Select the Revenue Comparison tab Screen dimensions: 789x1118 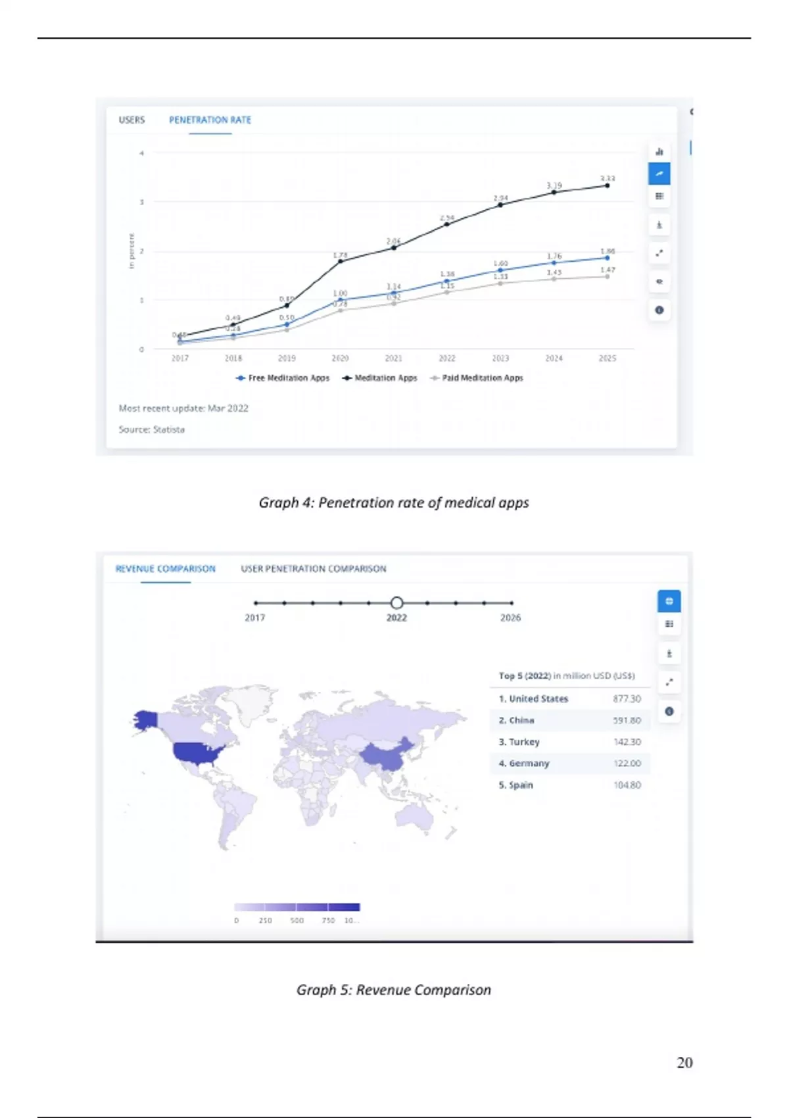click(x=166, y=569)
